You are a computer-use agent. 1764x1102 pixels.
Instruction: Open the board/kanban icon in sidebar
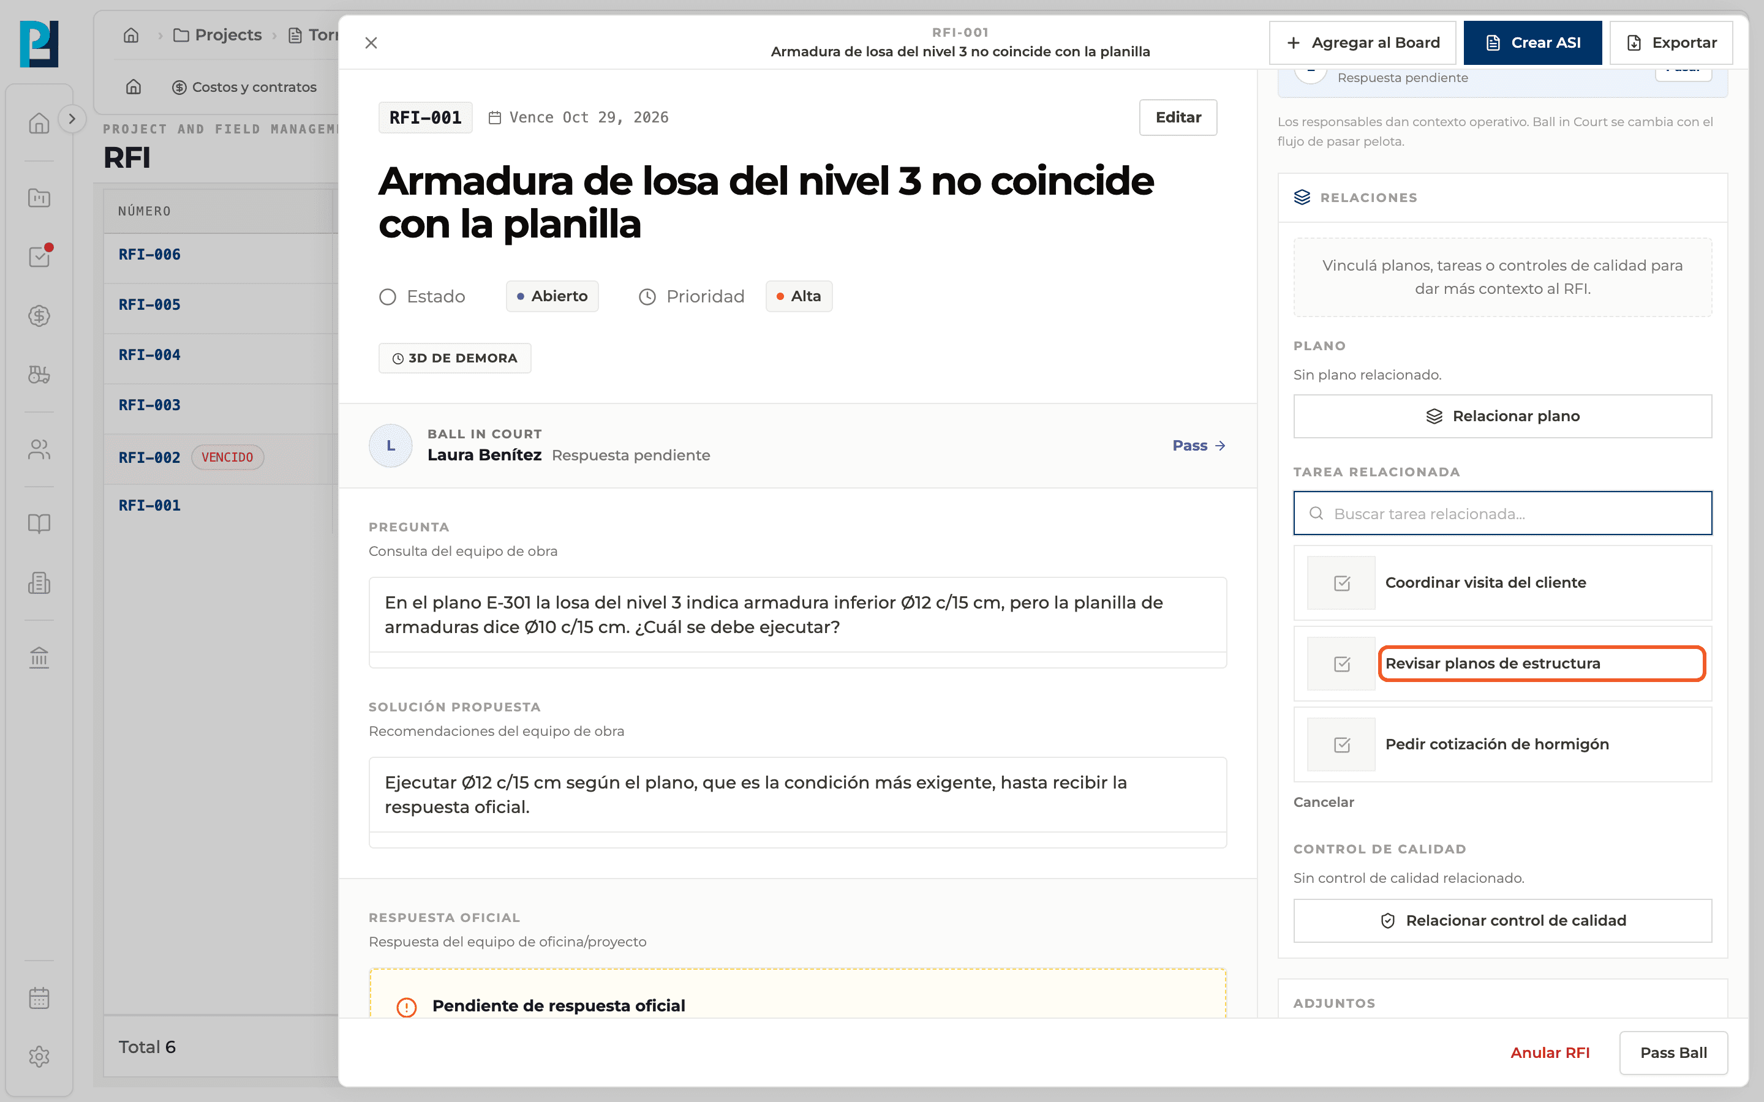click(x=39, y=198)
